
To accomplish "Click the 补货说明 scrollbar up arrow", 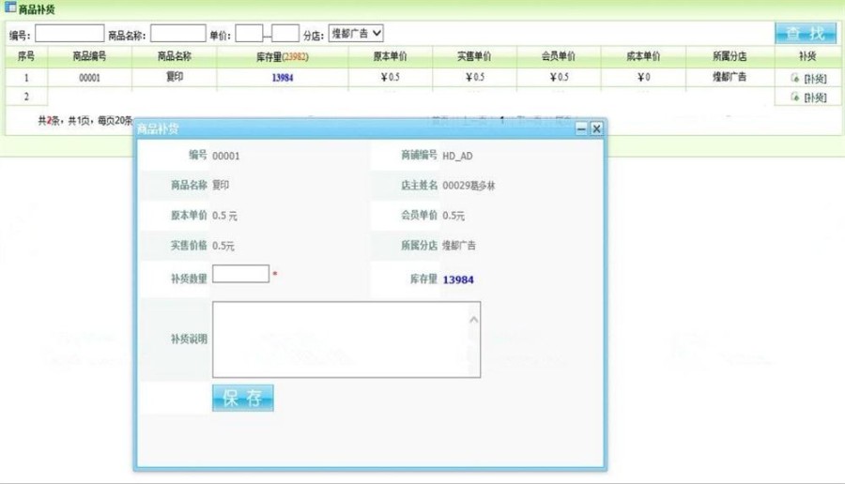I will click(474, 320).
